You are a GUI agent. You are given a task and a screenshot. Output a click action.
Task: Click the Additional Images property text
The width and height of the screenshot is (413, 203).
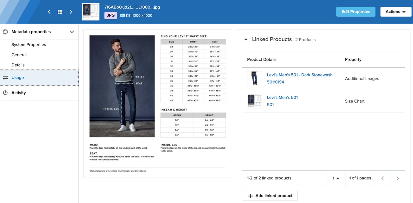point(362,79)
